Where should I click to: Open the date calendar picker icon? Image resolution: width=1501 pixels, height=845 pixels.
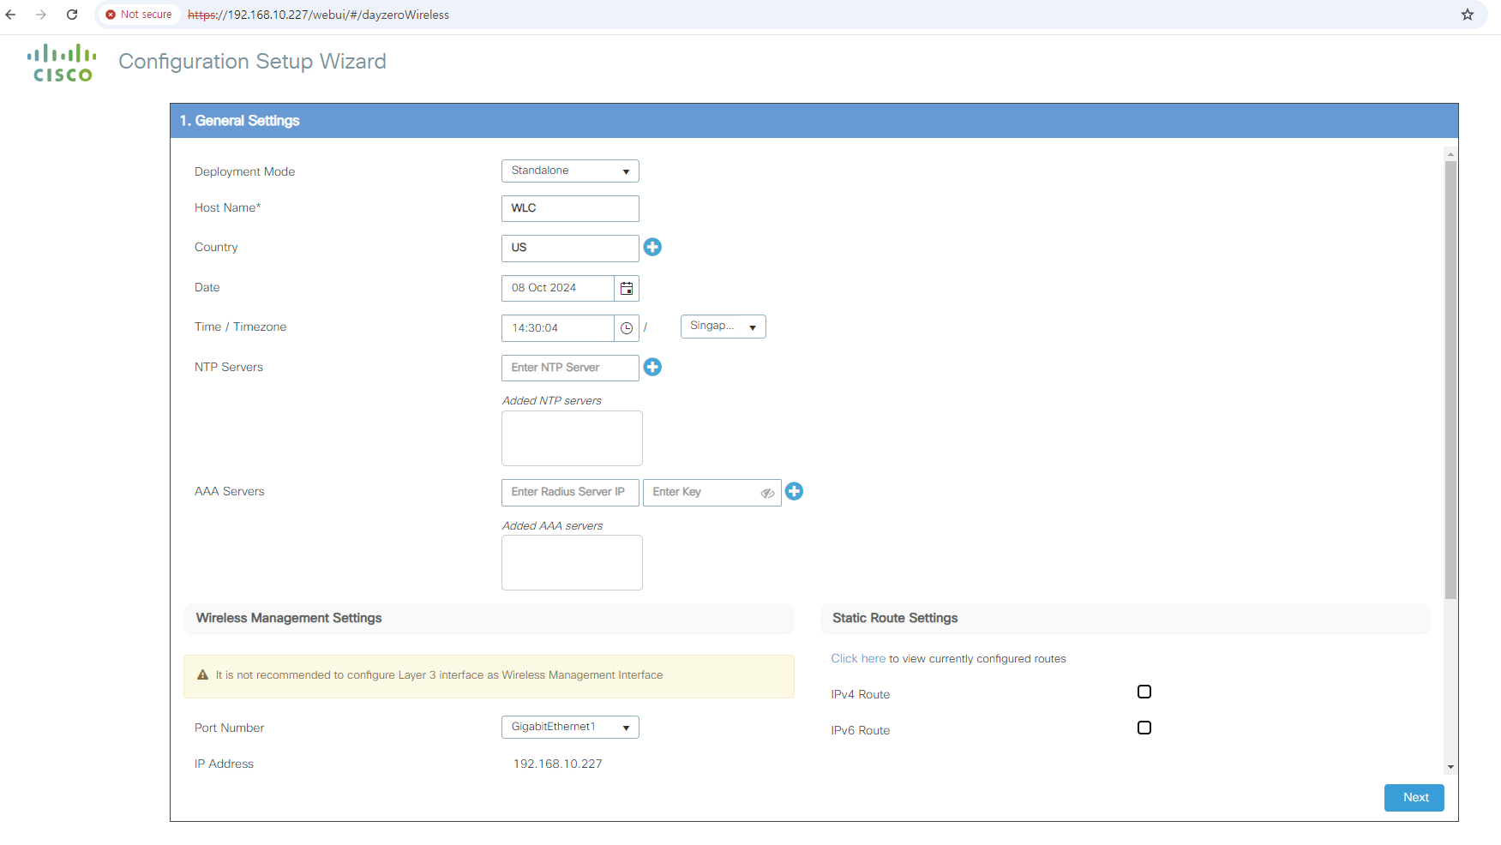point(627,288)
